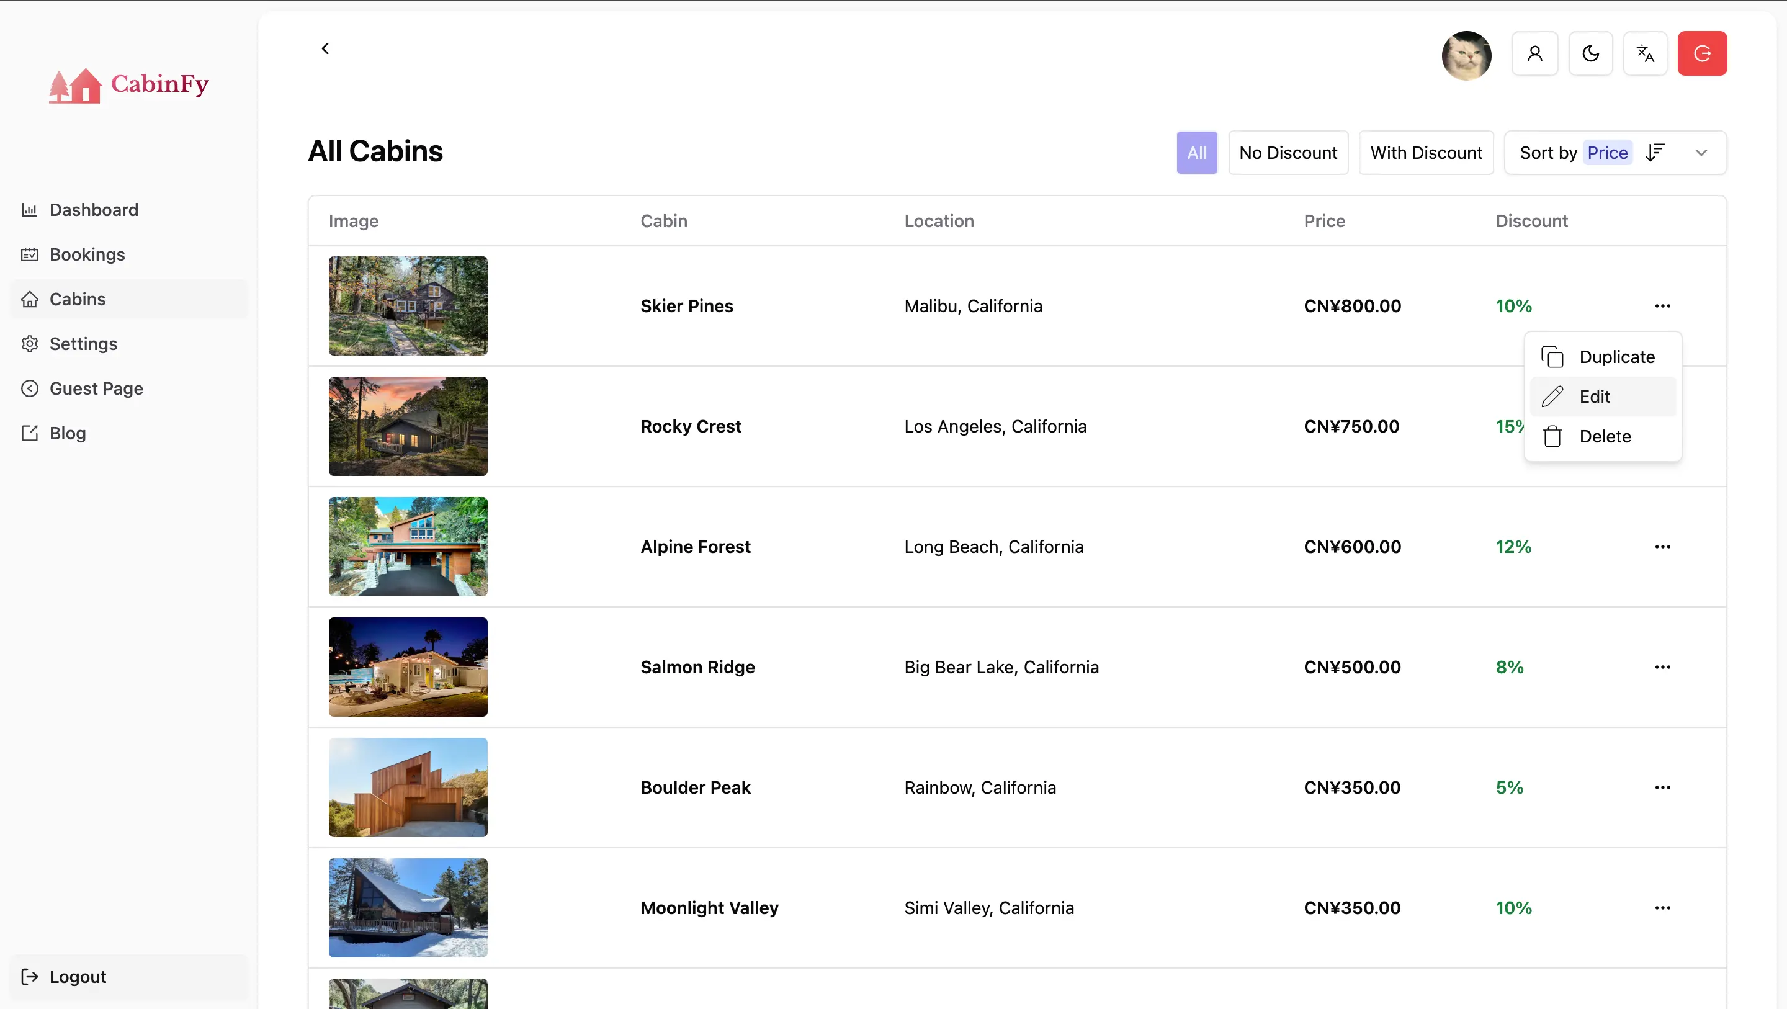Viewport: 1787px width, 1009px height.
Task: Open Skier Pines row actions menu
Action: tap(1662, 306)
